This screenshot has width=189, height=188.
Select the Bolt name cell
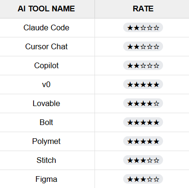point(47,123)
